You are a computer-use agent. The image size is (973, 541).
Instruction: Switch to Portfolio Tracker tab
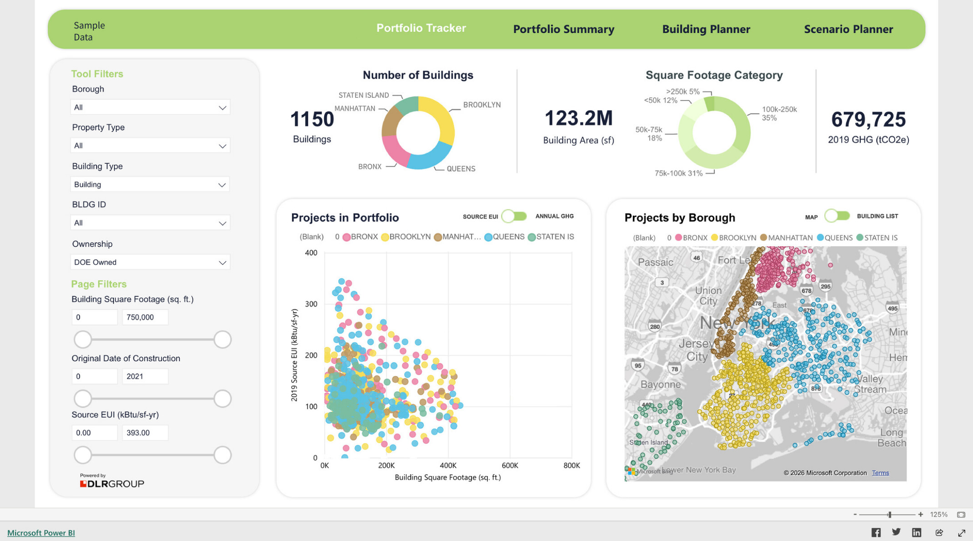pos(421,28)
